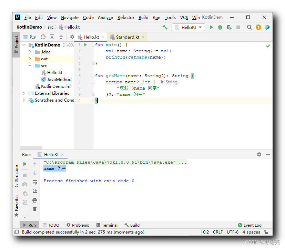
Task: Open the VCS menu
Action: pyautogui.click(x=184, y=18)
